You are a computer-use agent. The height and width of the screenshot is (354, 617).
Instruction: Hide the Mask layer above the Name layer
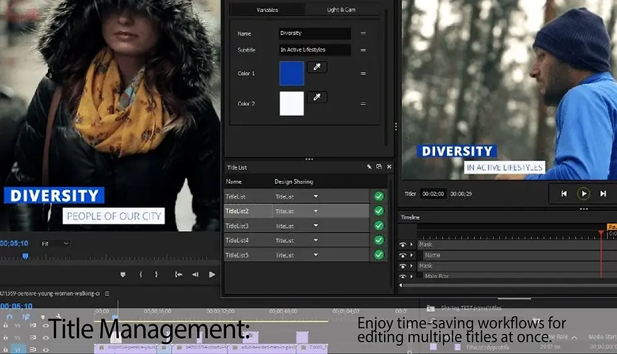tap(402, 244)
